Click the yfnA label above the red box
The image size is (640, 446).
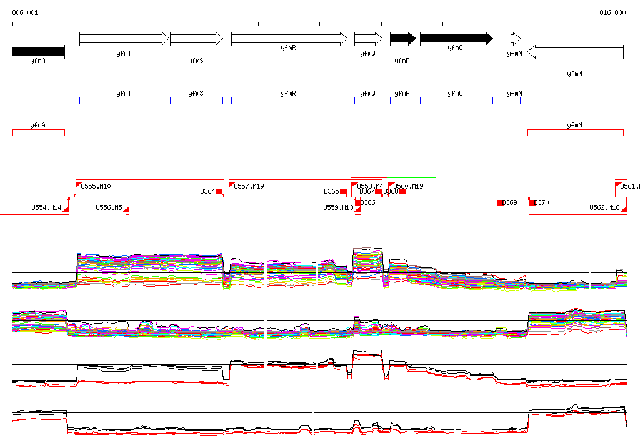click(x=37, y=125)
